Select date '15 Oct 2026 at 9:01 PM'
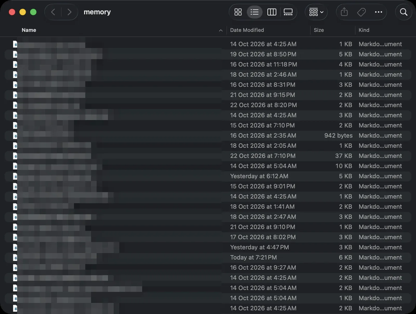The height and width of the screenshot is (314, 416). pos(263,186)
